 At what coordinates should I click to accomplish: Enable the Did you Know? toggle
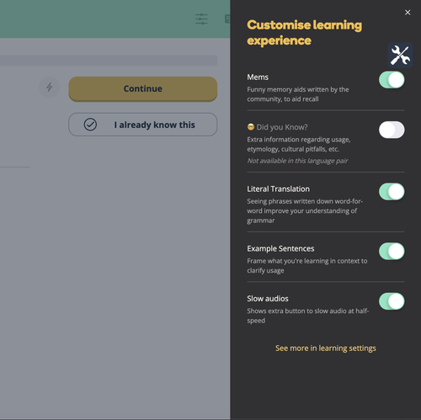[x=392, y=130]
